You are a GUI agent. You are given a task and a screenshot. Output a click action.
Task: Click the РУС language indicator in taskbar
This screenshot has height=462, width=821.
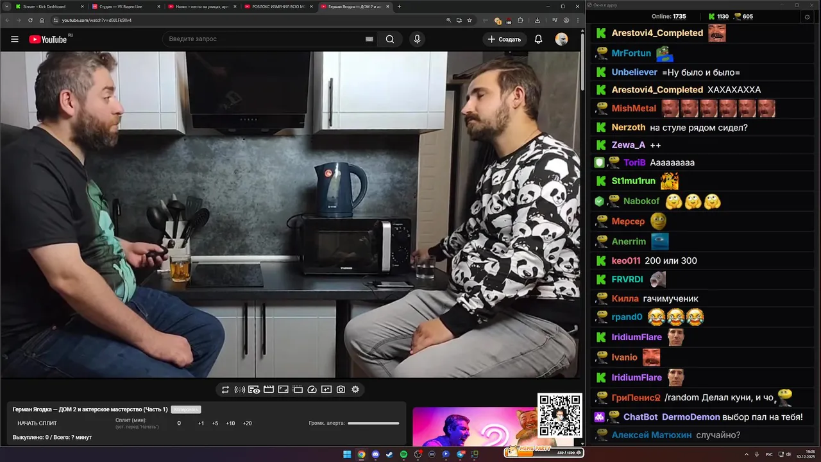(769, 454)
